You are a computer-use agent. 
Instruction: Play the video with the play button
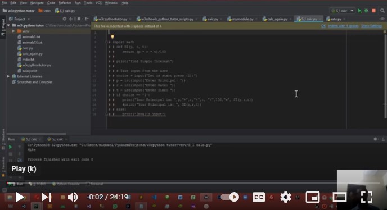(x=20, y=197)
